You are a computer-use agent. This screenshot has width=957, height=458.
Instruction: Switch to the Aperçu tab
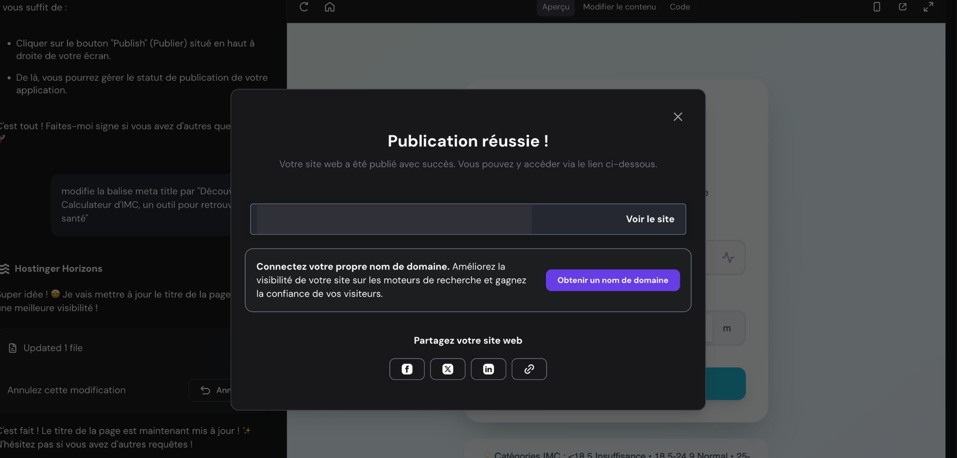coord(555,7)
